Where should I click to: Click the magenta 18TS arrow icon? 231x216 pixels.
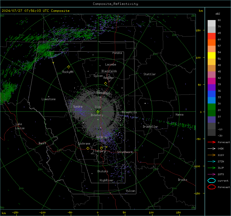coord(211,174)
